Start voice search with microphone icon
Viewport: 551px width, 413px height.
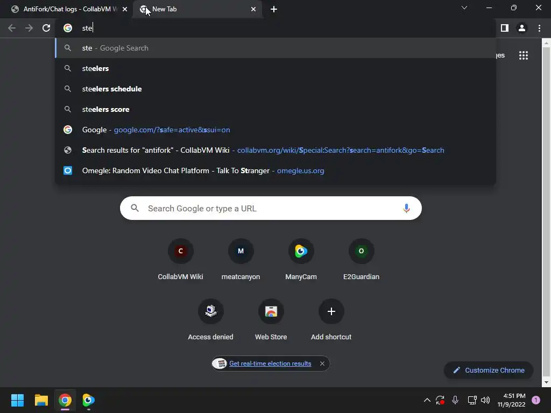406,208
